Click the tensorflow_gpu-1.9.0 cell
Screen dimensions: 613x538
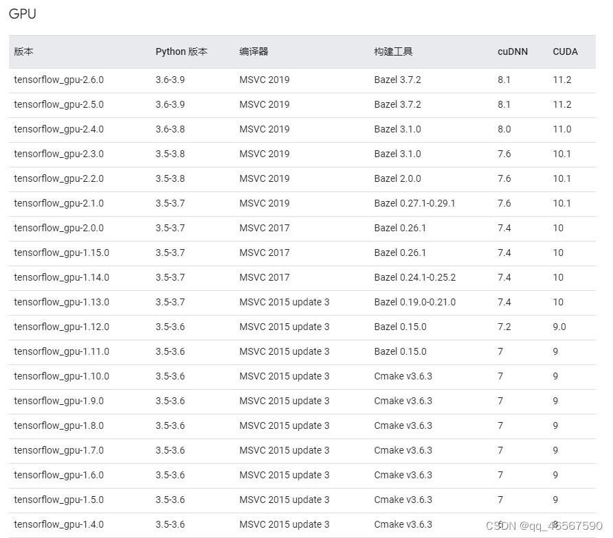pos(59,401)
